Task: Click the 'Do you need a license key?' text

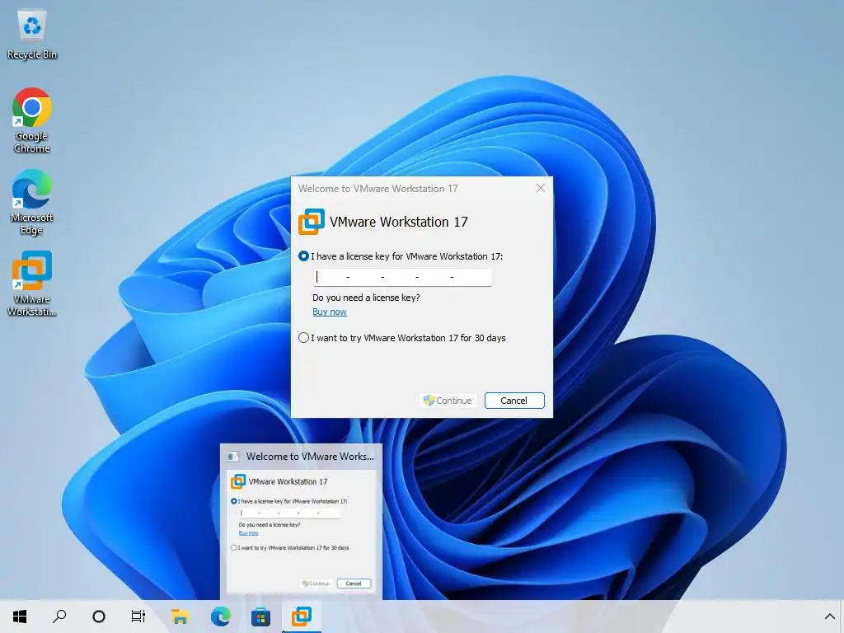Action: point(366,298)
